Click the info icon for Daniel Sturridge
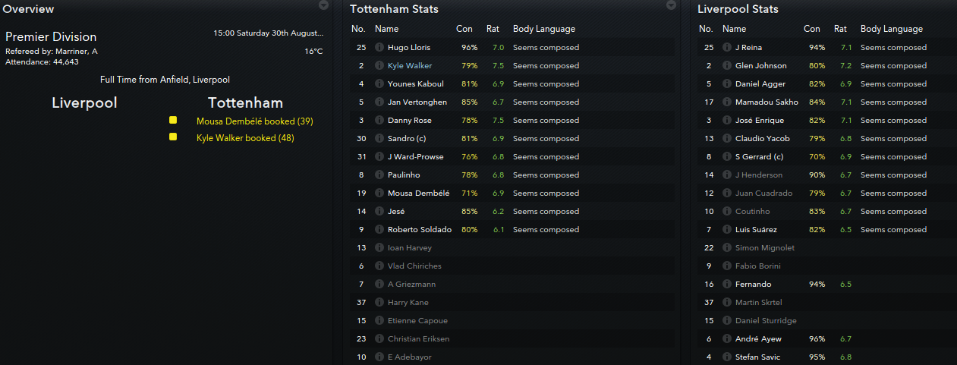The height and width of the screenshot is (365, 957). 727,320
